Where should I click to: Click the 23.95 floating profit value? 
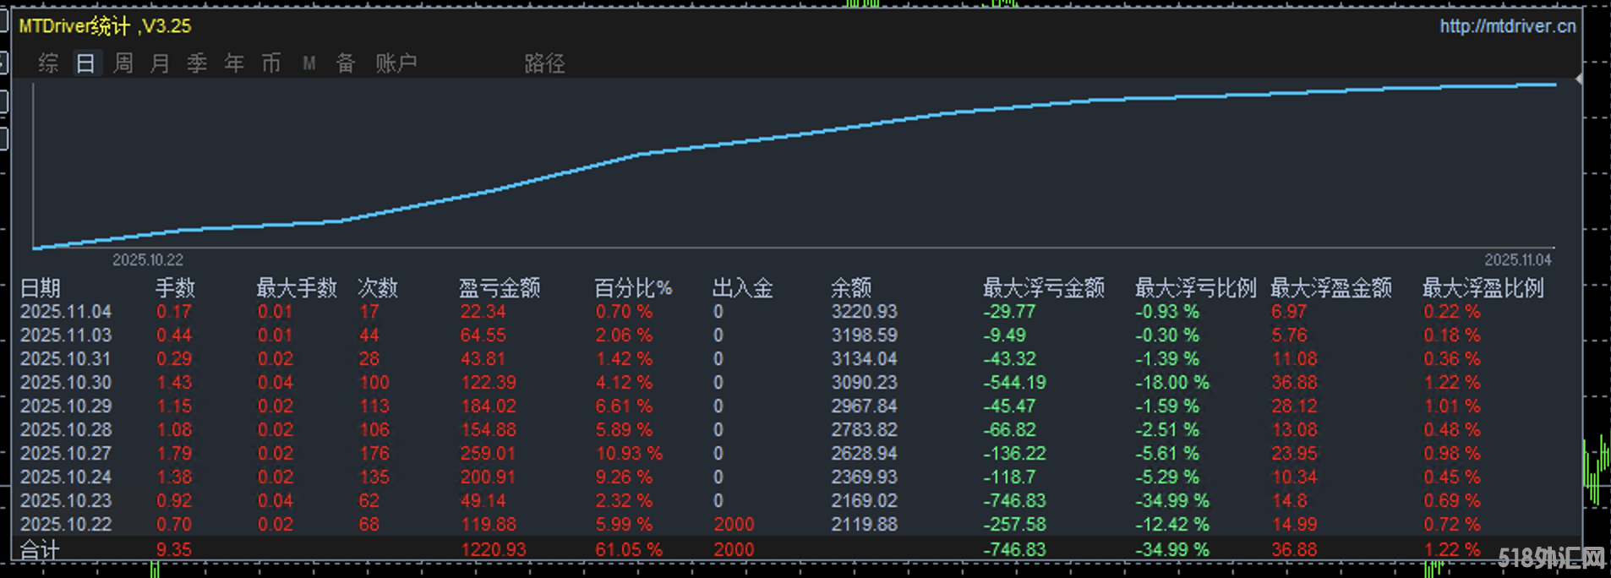tap(1294, 454)
